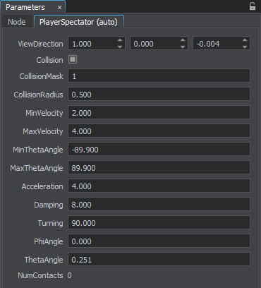Click the Acceleration value field
Viewport: 261px width, 288px height.
159,186
